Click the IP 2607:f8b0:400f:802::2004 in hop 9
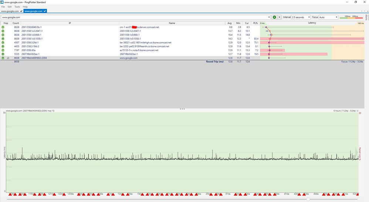 point(34,58)
